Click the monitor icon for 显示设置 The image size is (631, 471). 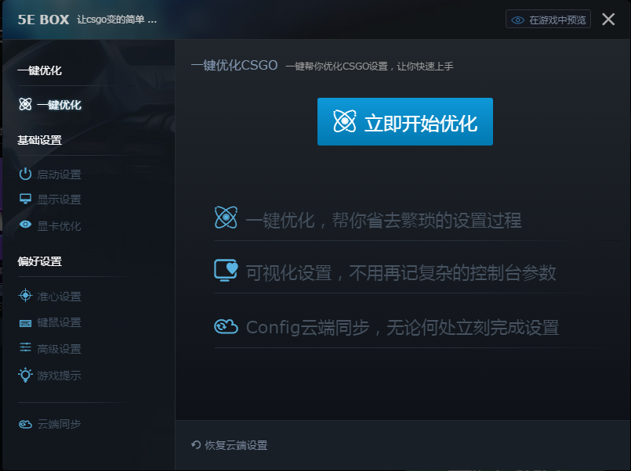pyautogui.click(x=25, y=200)
